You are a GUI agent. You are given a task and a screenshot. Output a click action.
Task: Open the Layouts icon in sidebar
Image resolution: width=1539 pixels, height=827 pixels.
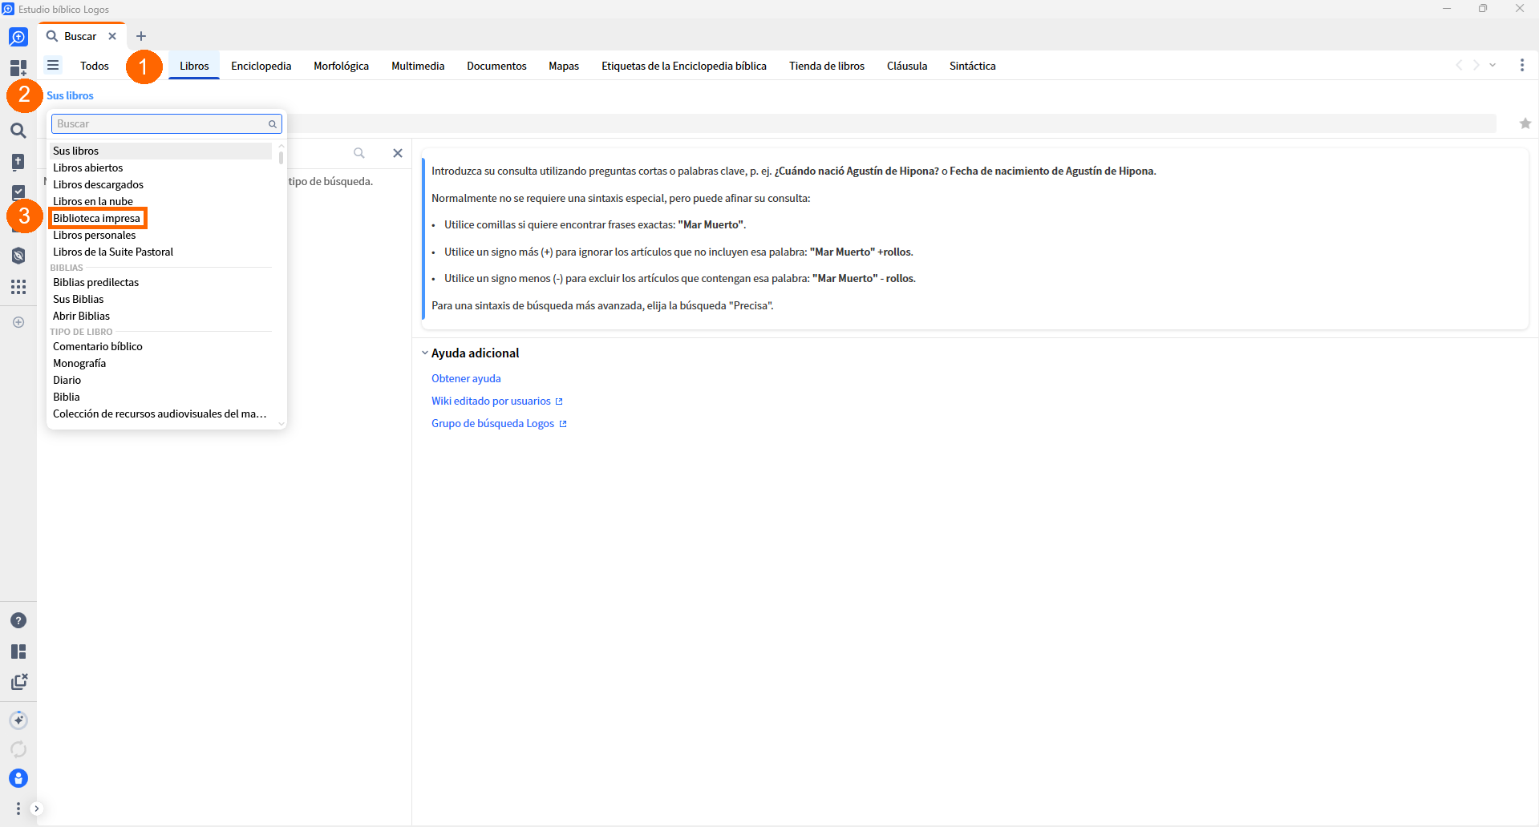click(x=18, y=652)
